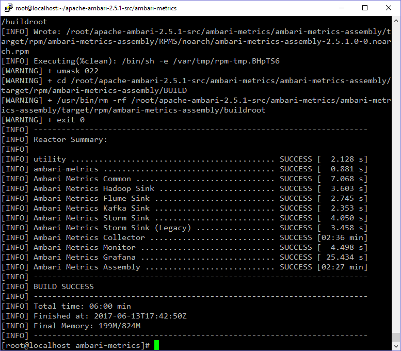Click the '[02:27 min]' Assembly duration
Viewport: 401px width, 351px height.
coord(343,267)
